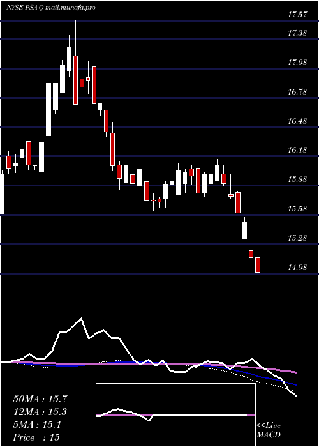Click the 17.57 price axis label
Image resolution: width=319 pixels, height=447 pixels.
pos(297,15)
